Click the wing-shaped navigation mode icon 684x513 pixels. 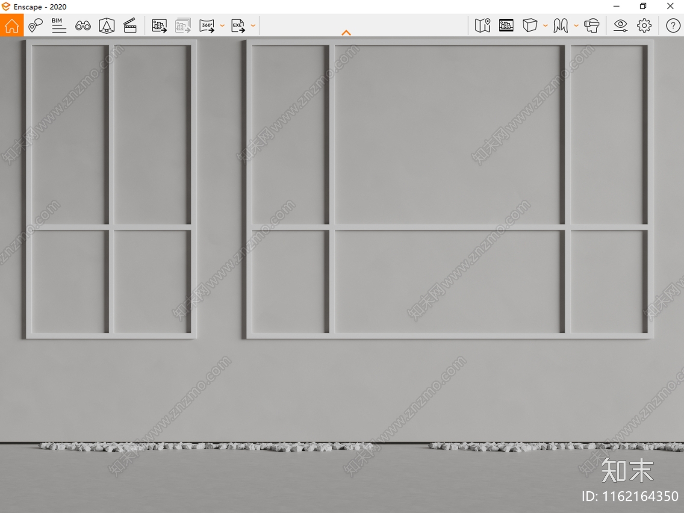coord(560,26)
